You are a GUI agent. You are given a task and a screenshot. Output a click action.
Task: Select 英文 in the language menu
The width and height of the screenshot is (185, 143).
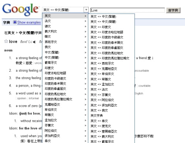[x=65, y=16]
